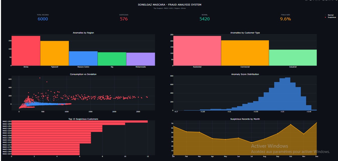
Task: Click the Oct label on the month axis
Action: 291,156
